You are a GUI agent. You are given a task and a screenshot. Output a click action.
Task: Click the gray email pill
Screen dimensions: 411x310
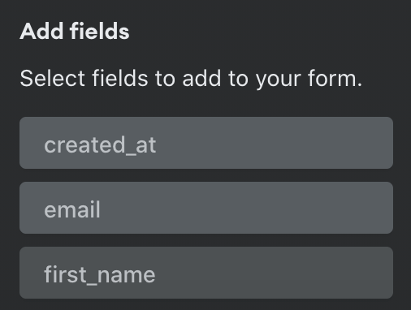[x=206, y=208]
